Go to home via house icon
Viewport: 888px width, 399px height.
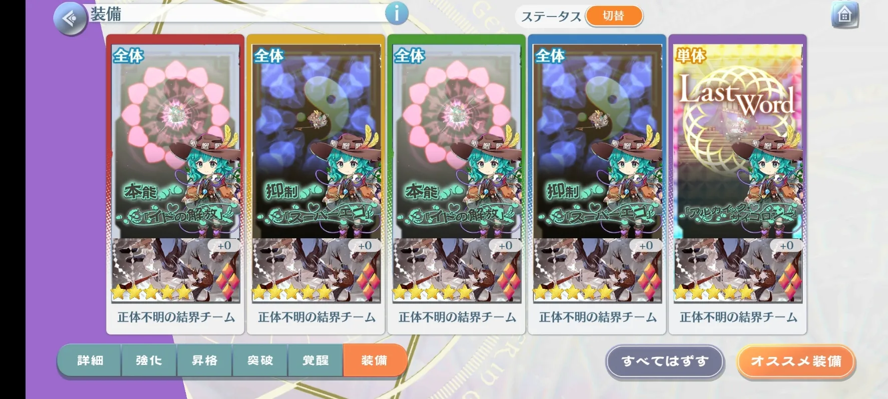845,15
